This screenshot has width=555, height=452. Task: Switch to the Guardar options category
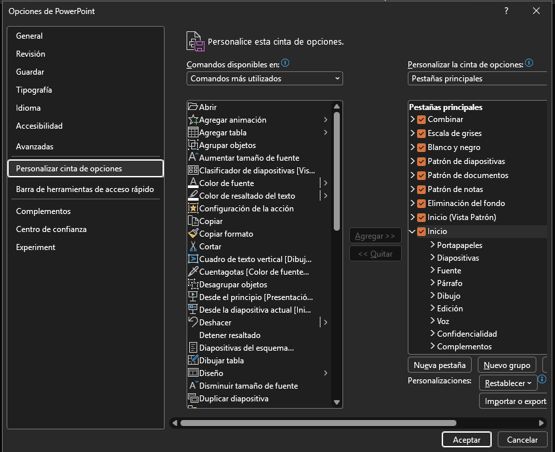(x=85, y=72)
